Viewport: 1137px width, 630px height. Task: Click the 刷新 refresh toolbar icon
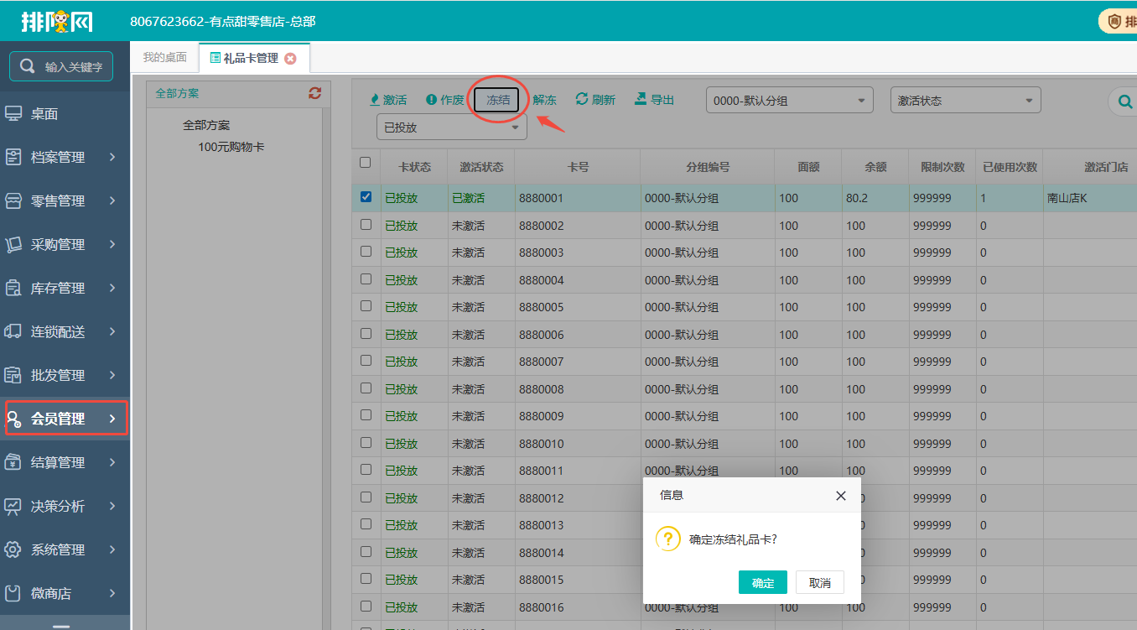click(x=582, y=99)
